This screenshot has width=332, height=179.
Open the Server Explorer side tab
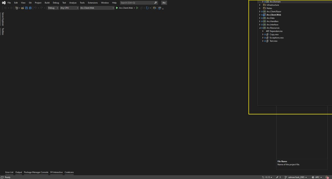[x=3, y=19]
